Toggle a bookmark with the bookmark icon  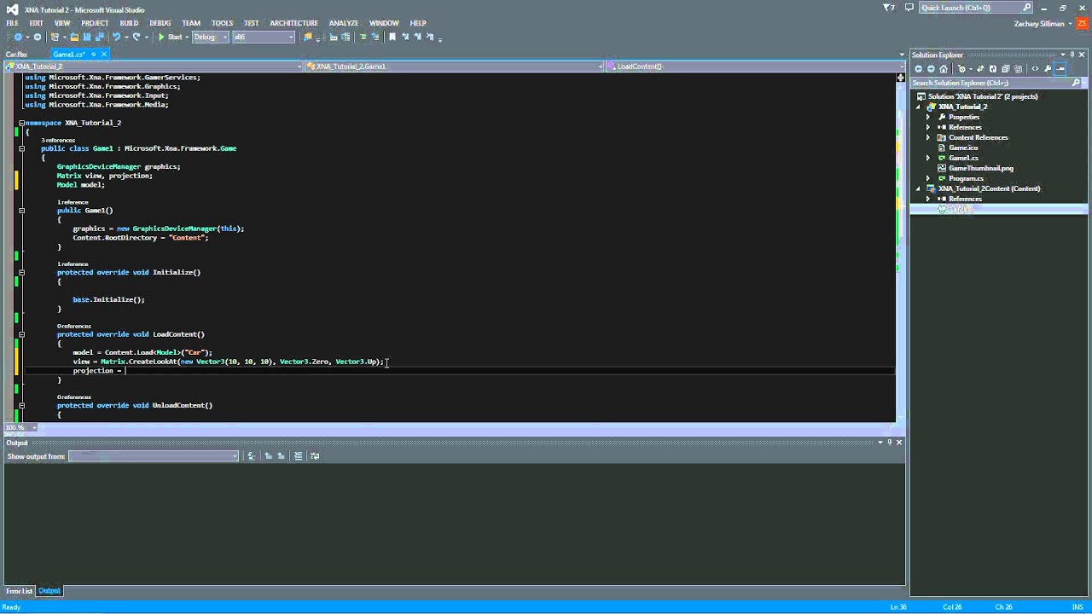click(x=392, y=37)
